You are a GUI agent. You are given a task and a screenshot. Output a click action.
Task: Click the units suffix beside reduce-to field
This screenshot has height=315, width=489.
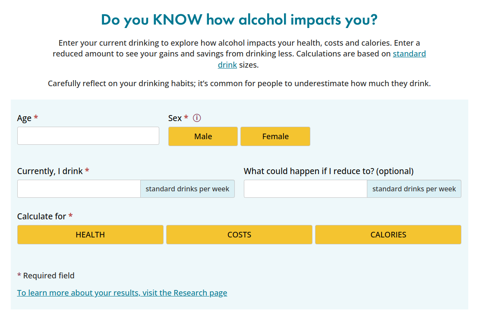click(x=414, y=189)
